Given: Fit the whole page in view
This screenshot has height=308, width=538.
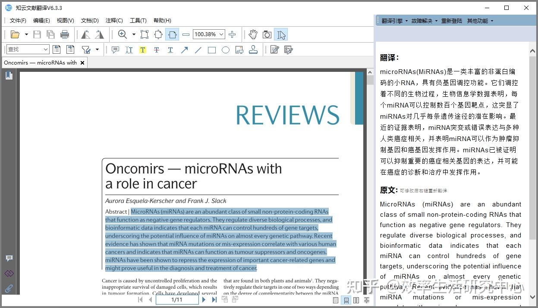Looking at the screenshot, I should click(158, 34).
